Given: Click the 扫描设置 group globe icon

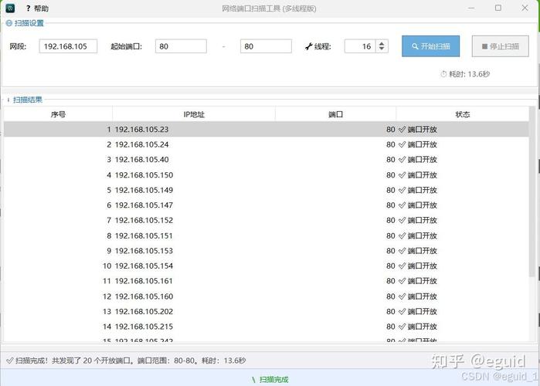Looking at the screenshot, I should point(9,23).
